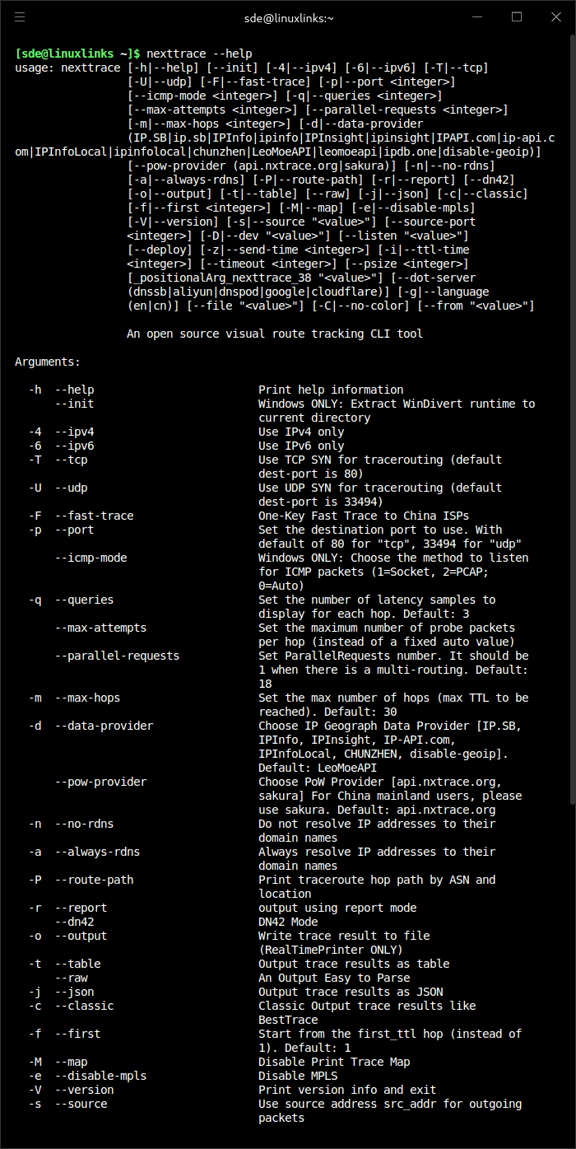Click 'Print help information' description text

[x=331, y=390]
